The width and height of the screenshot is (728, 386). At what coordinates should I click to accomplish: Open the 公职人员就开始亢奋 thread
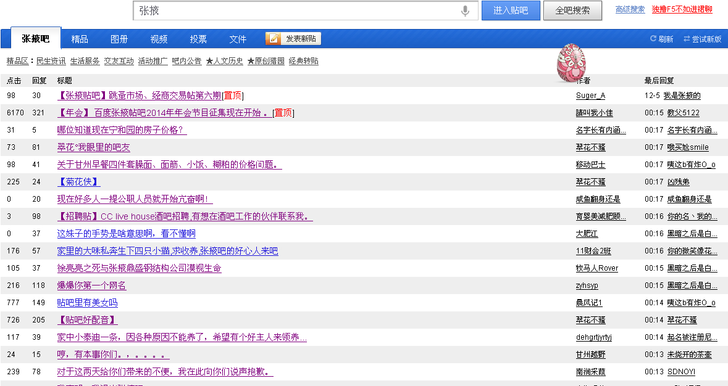[135, 199]
